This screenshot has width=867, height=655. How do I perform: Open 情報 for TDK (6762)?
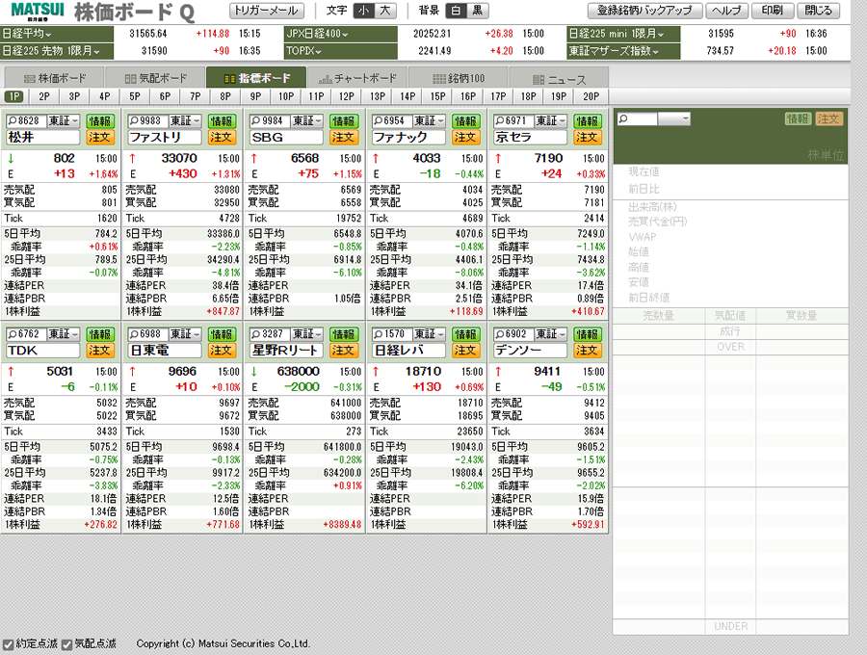click(x=99, y=334)
